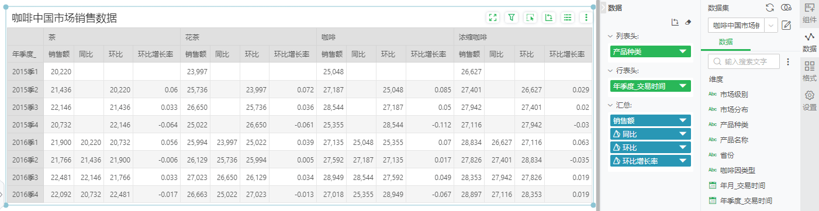Open the 环比增长率 measure dropdown
Viewport: 819px width, 211px height.
pos(682,161)
